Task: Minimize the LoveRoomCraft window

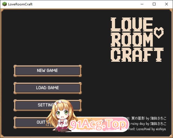Action: pos(142,4)
